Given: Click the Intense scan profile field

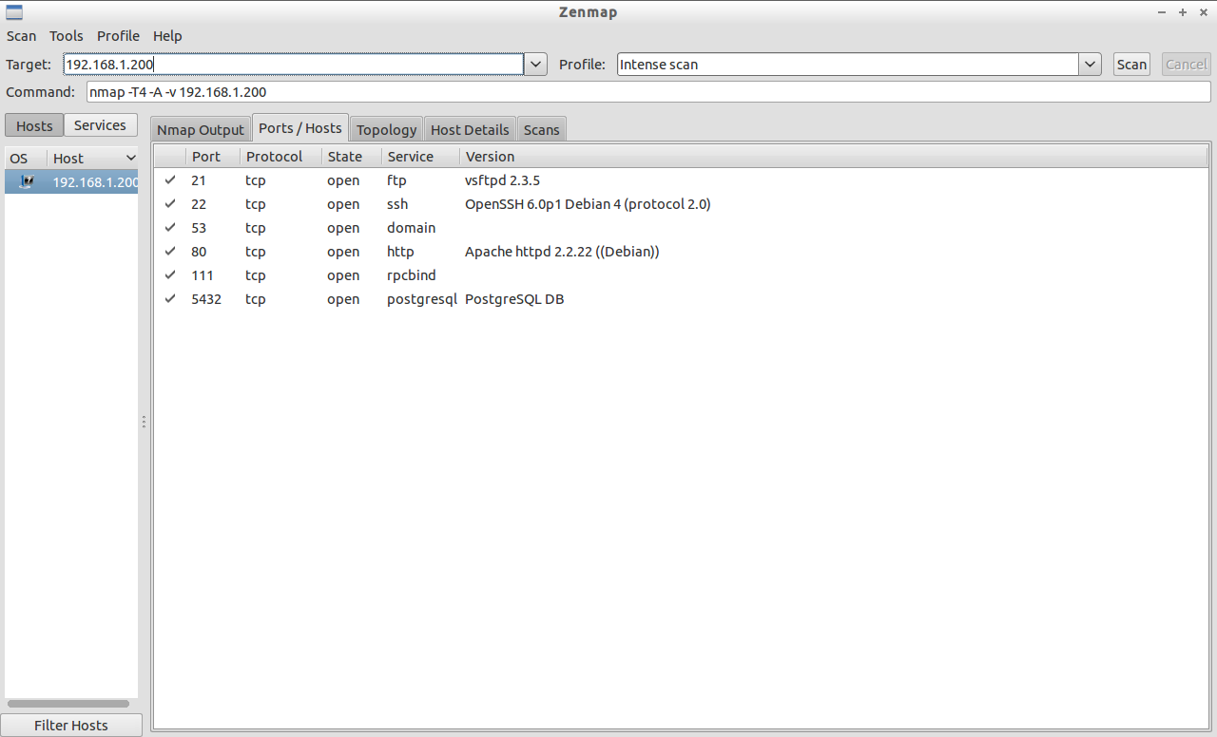Looking at the screenshot, I should (848, 65).
